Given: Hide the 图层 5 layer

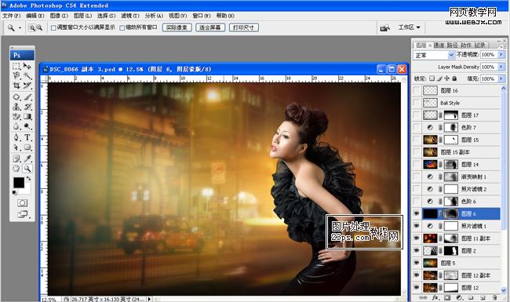Looking at the screenshot, I should (417, 263).
